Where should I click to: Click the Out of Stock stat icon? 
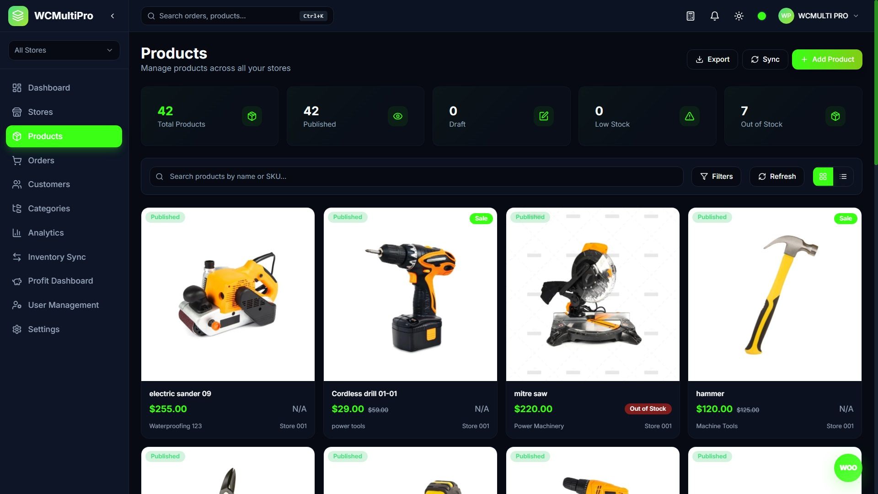[x=835, y=116]
